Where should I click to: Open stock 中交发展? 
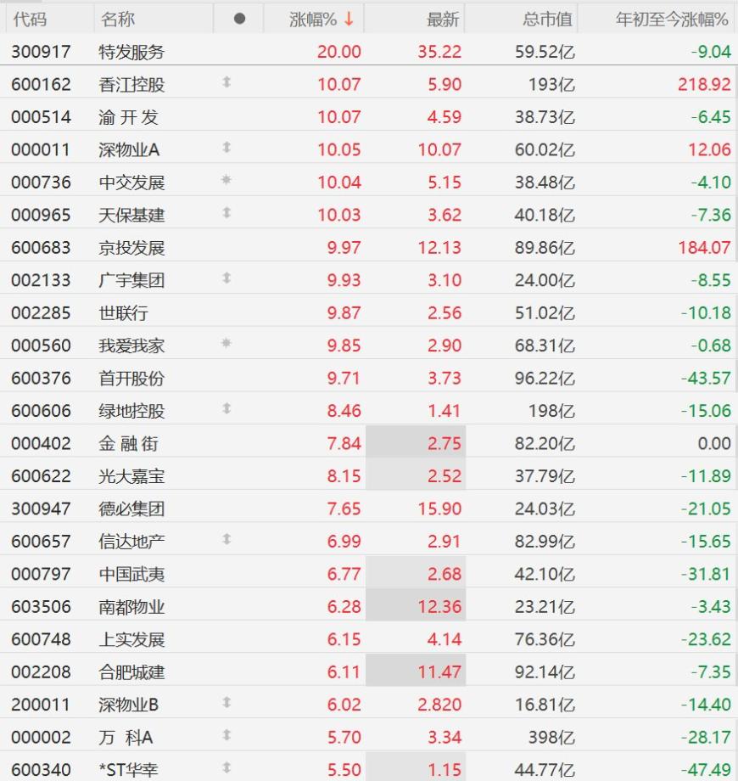[131, 183]
